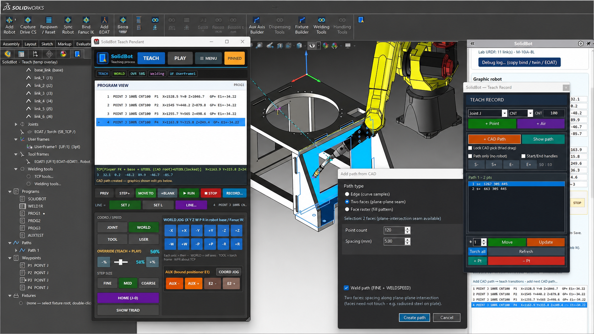This screenshot has height=334, width=594.
Task: Select Edge (curve samples) path type
Action: (347, 194)
